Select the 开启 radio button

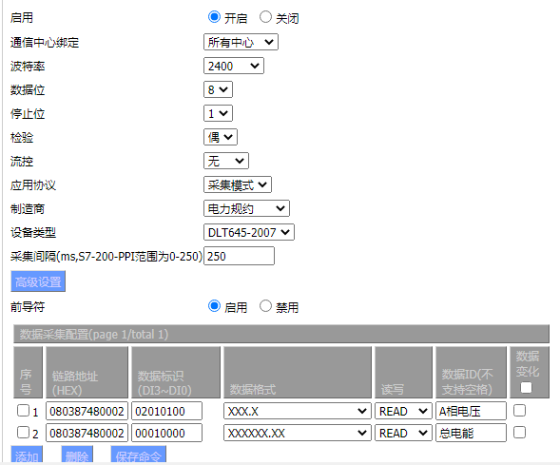[x=214, y=17]
